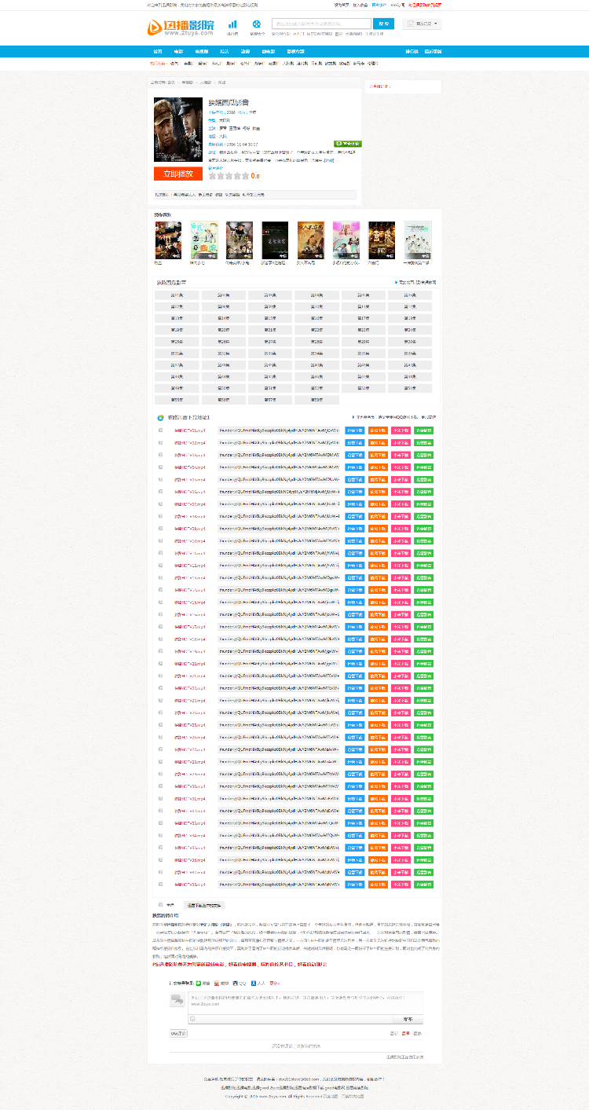589x1110 pixels.
Task: Show more login options after Renren
Action: point(273,983)
